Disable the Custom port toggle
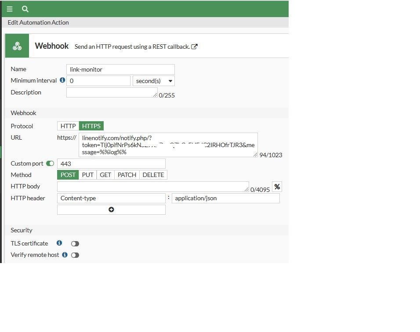Image resolution: width=420 pixels, height=332 pixels. coord(50,163)
